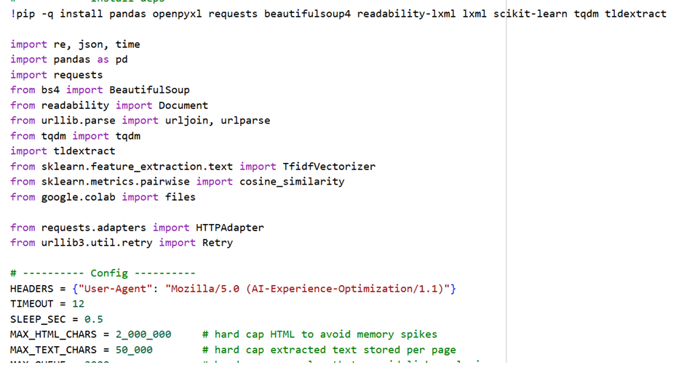Click the 'import requests' line
The width and height of the screenshot is (684, 365).
(x=56, y=75)
